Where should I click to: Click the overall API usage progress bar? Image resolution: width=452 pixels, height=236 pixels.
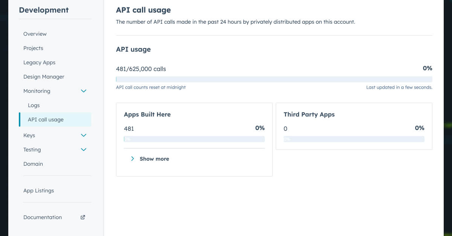[274, 79]
